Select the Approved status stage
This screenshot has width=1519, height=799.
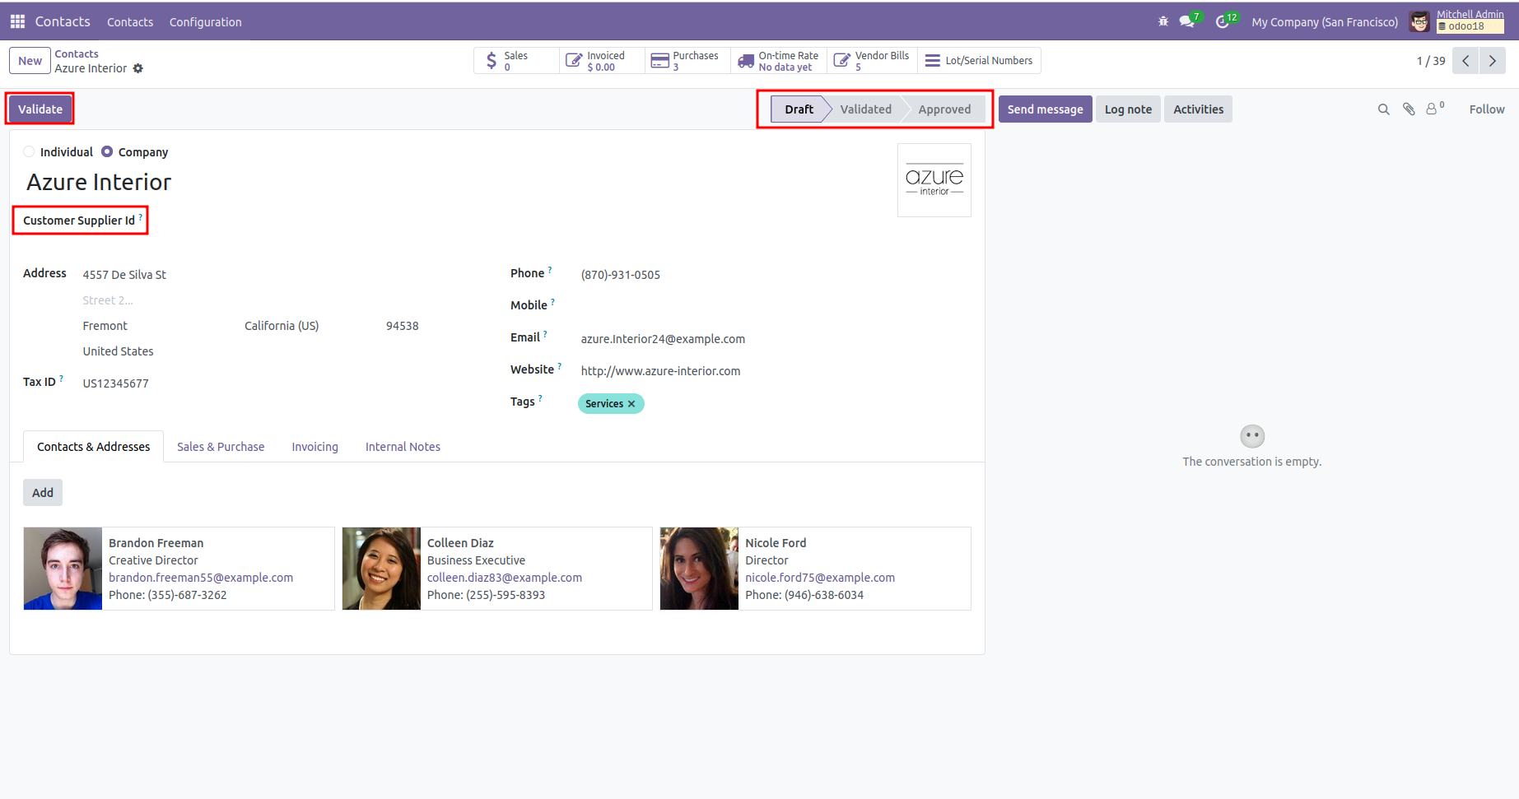[944, 109]
